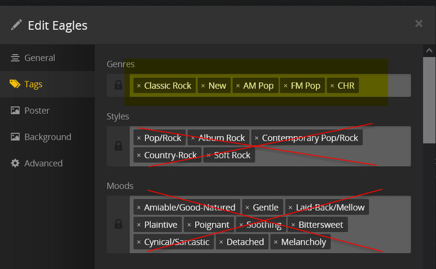
Task: Remove the Classic Rock genre tag
Action: tap(139, 86)
